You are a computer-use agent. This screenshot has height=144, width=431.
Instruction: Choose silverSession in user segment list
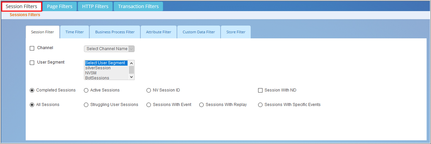[x=98, y=68]
